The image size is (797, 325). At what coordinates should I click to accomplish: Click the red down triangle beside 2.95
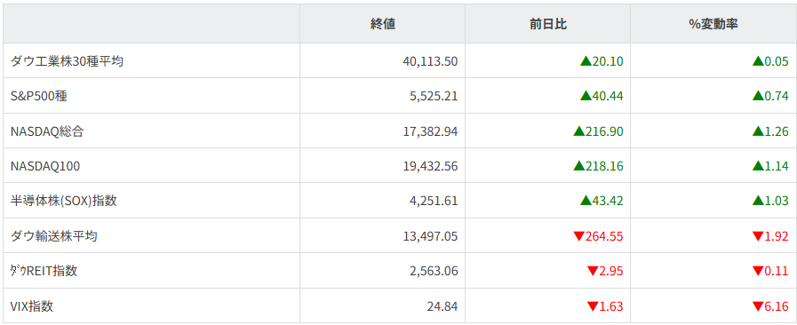pyautogui.click(x=592, y=271)
